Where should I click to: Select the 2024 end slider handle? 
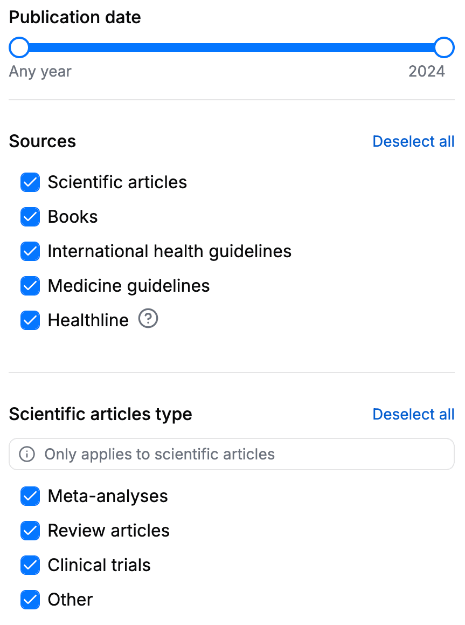click(443, 47)
